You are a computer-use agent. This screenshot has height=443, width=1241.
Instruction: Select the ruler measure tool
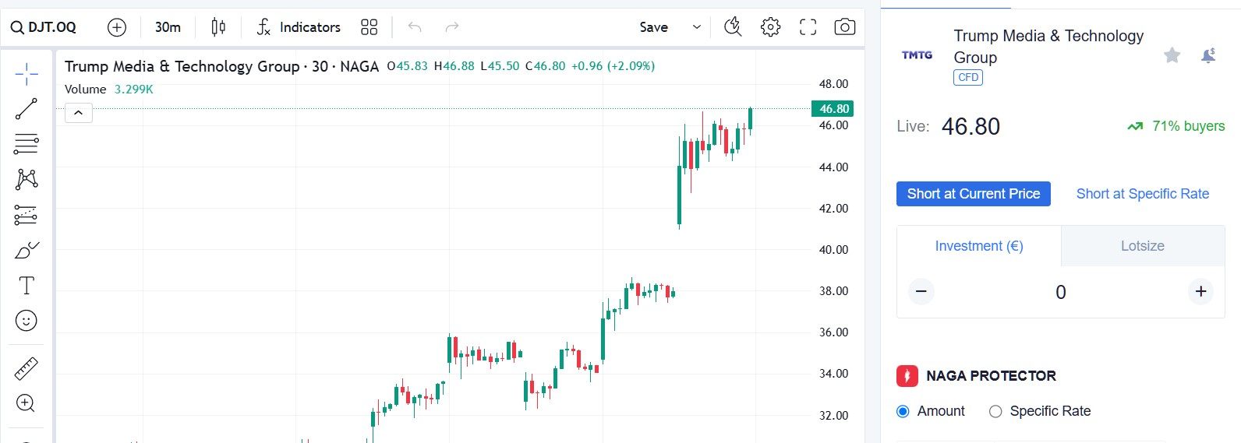(x=26, y=368)
